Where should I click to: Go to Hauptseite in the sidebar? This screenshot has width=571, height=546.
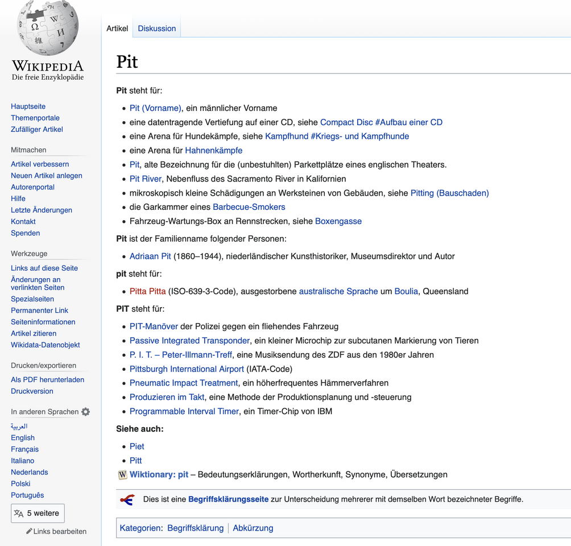coord(28,106)
